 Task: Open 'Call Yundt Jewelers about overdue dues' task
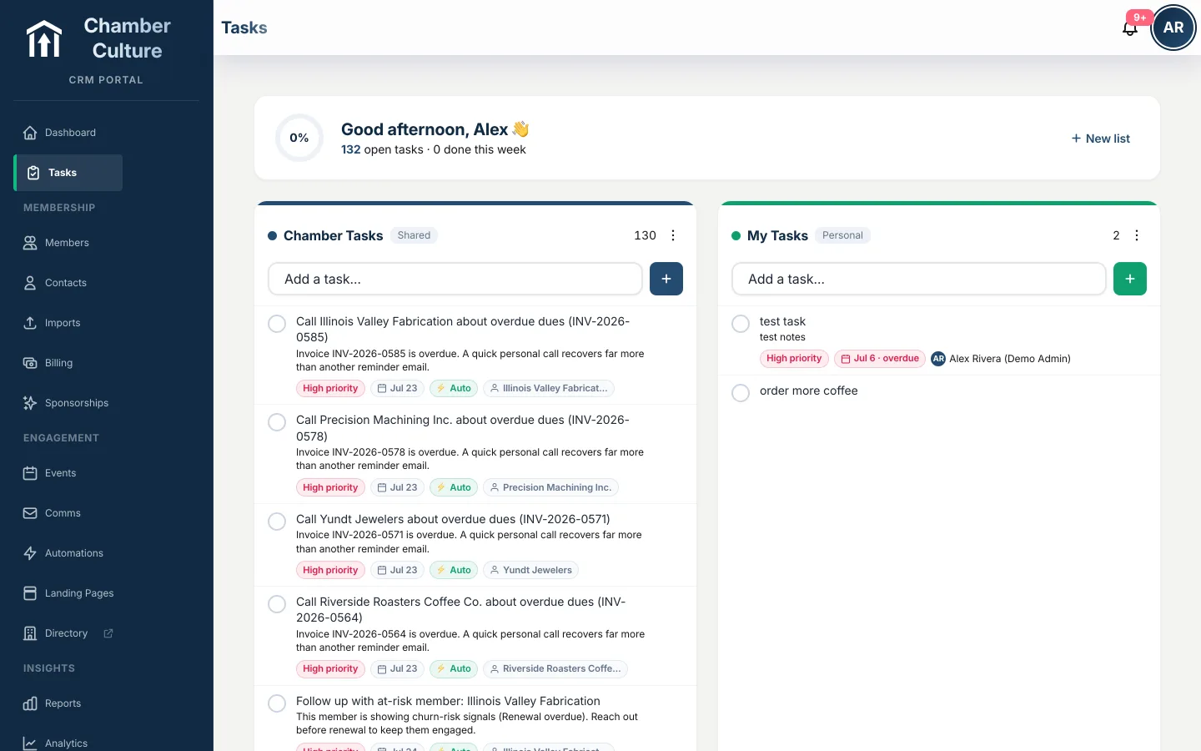[453, 519]
